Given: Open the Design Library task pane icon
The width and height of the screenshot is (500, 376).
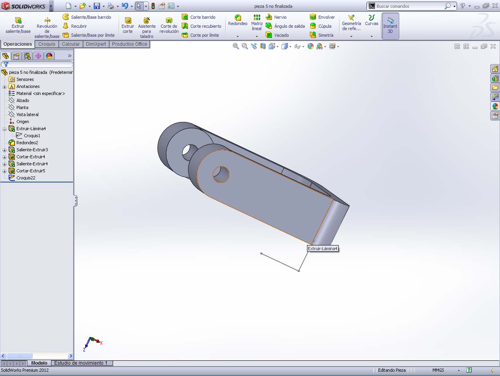Looking at the screenshot, I should click(x=495, y=78).
